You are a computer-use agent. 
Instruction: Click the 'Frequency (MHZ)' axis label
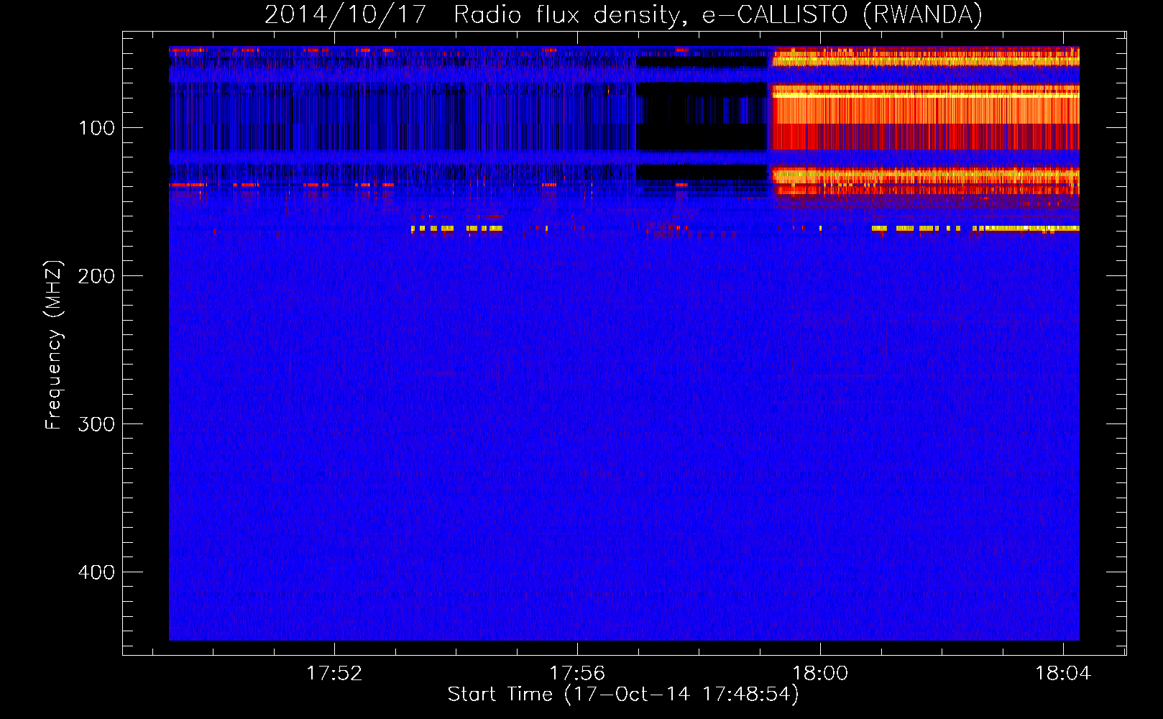(x=54, y=345)
